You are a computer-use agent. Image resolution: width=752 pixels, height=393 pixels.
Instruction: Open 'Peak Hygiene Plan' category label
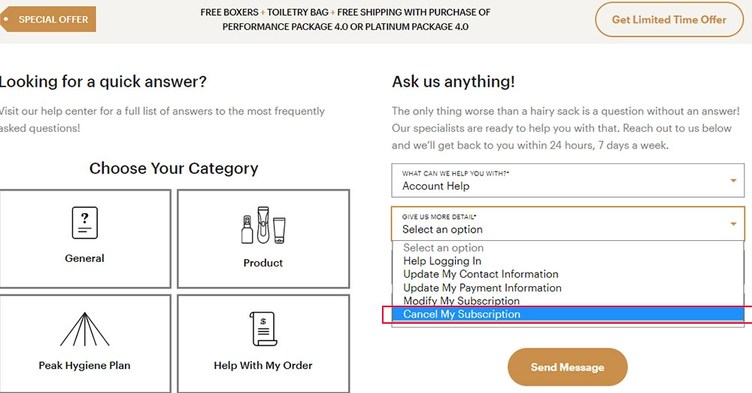[84, 366]
